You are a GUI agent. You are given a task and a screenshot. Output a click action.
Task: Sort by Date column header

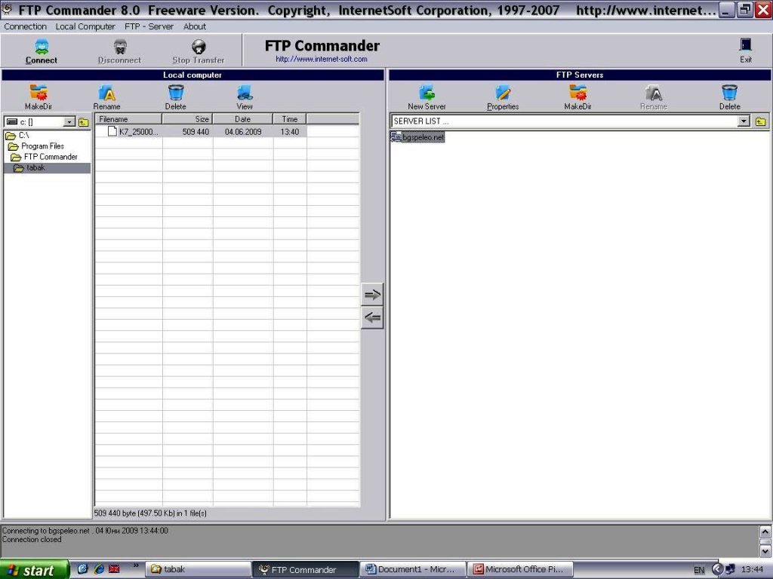[242, 119]
